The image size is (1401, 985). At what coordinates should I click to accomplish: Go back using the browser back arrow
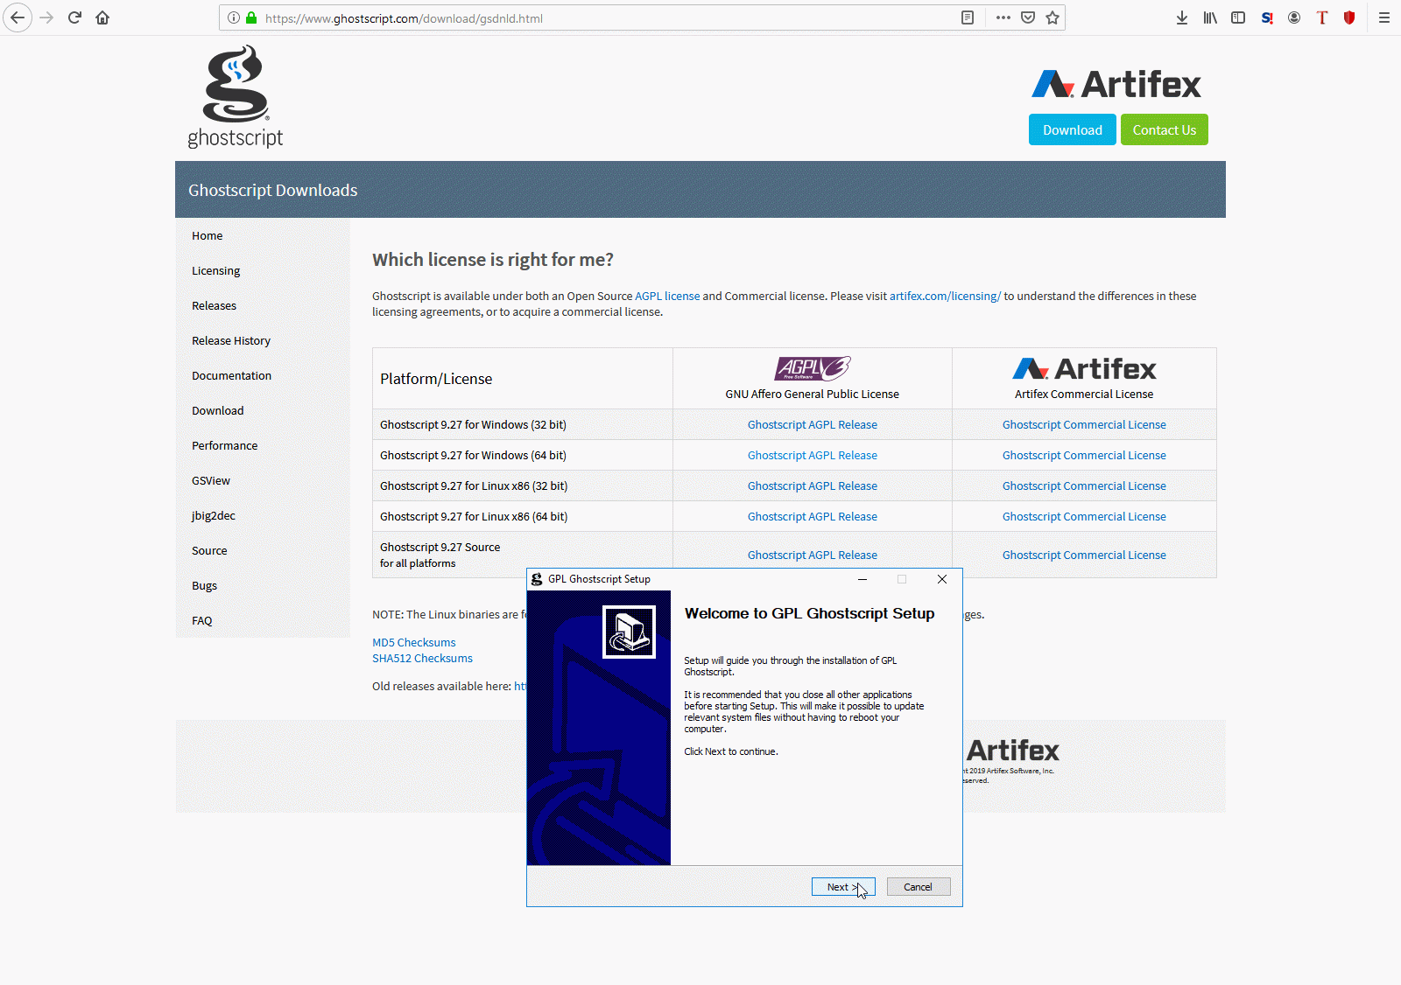[18, 17]
